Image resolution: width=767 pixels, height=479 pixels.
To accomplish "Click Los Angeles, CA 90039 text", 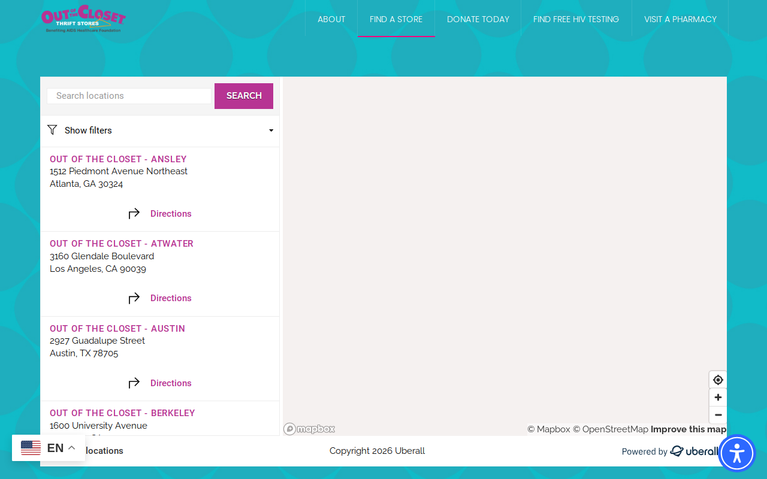I will click(x=98, y=269).
